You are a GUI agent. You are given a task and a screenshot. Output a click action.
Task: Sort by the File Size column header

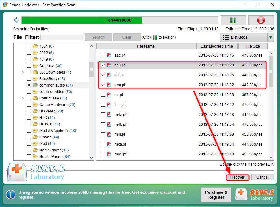[252, 46]
